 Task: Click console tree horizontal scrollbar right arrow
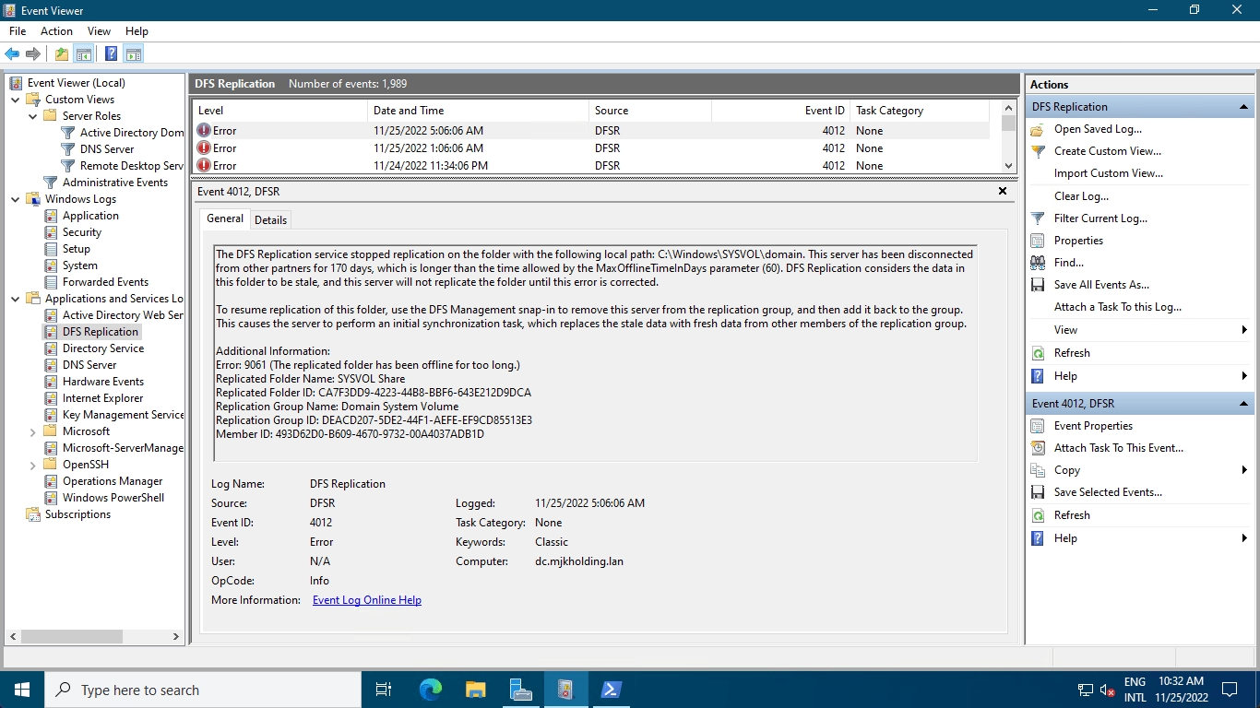click(x=177, y=636)
